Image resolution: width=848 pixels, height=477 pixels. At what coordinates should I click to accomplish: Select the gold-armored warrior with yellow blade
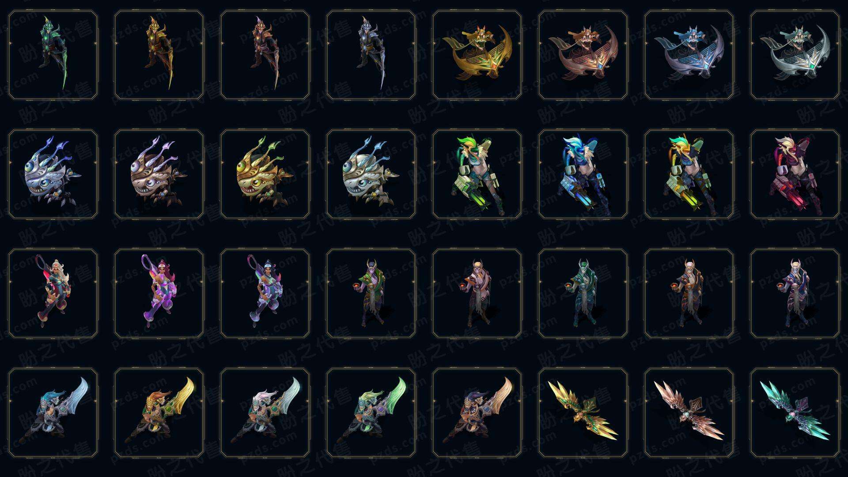(159, 55)
